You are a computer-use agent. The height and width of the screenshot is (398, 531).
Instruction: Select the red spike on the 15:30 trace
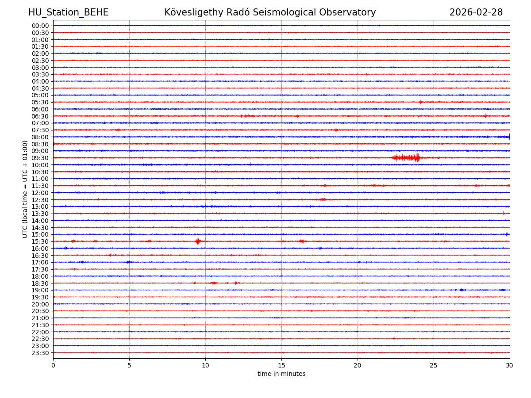pos(198,241)
